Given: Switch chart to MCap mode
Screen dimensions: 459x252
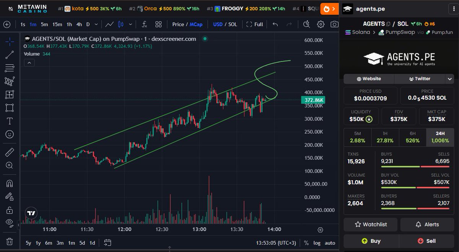Looking at the screenshot, I should [196, 24].
